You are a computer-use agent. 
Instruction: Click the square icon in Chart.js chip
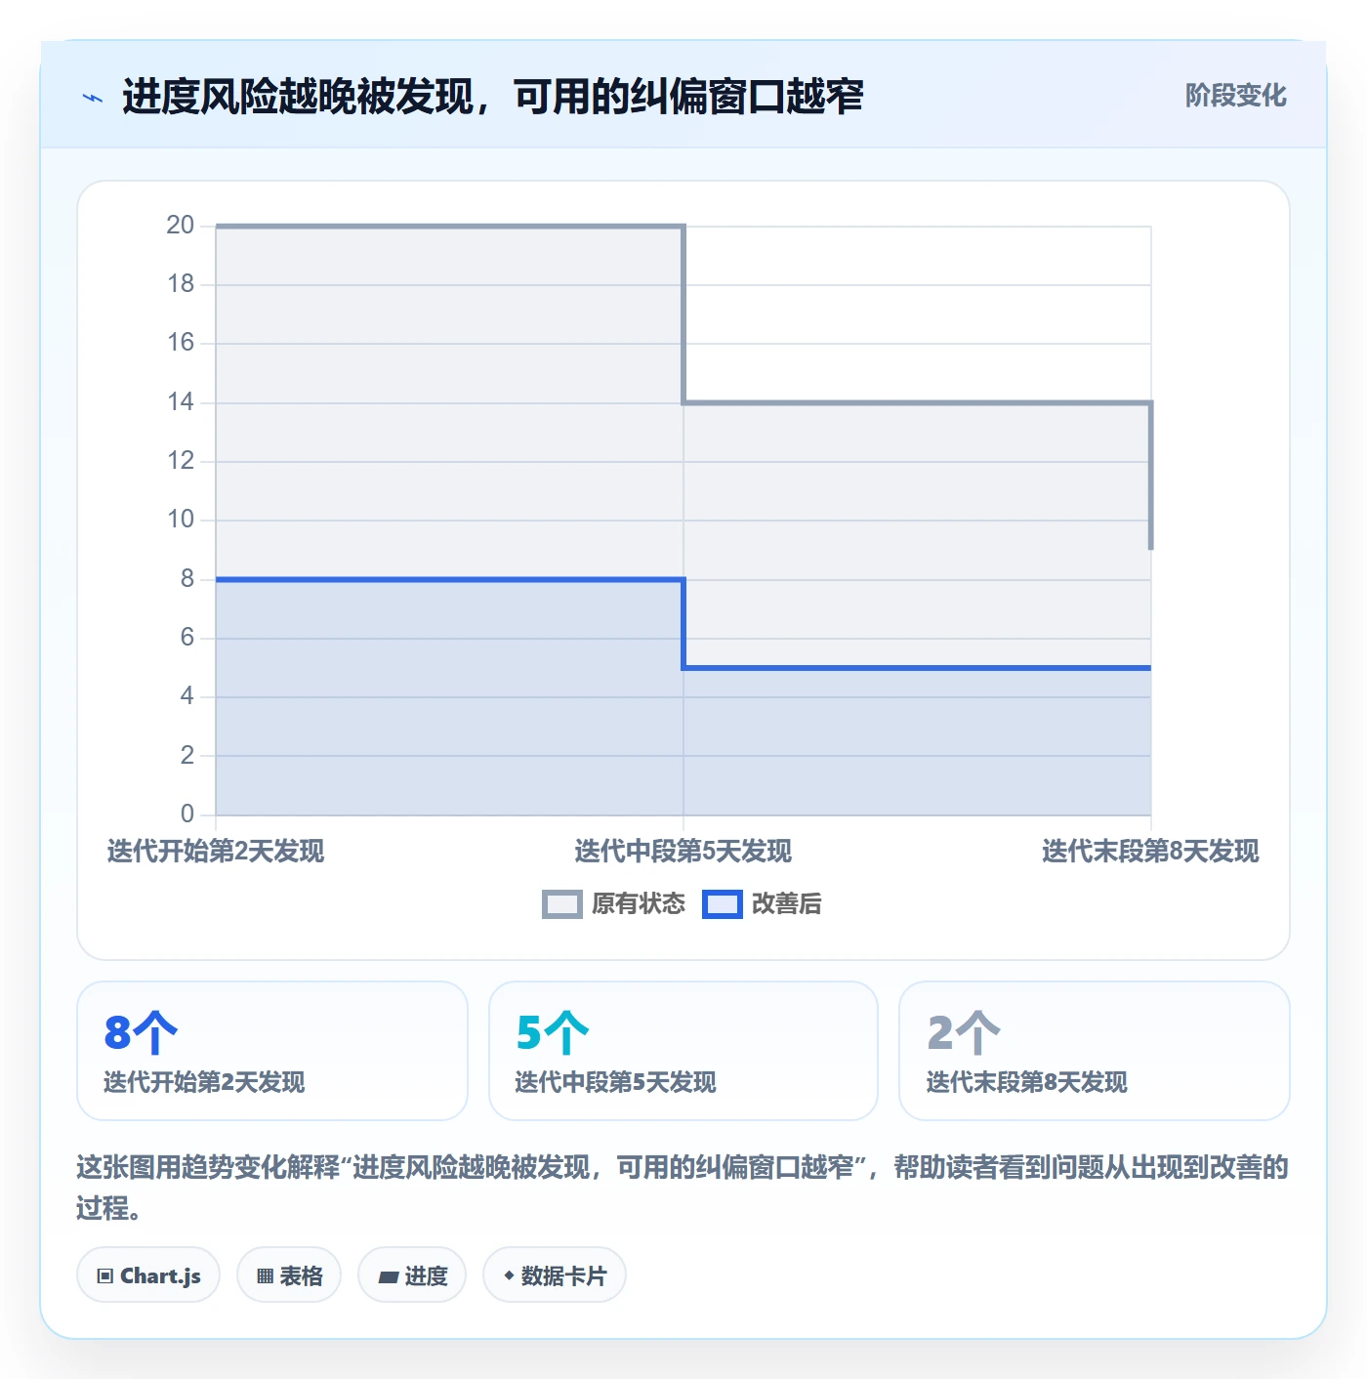click(x=105, y=1276)
